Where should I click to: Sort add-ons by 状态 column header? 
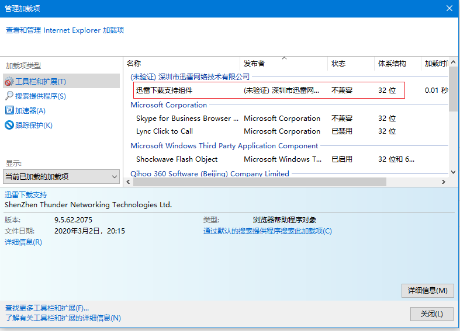tap(351, 64)
